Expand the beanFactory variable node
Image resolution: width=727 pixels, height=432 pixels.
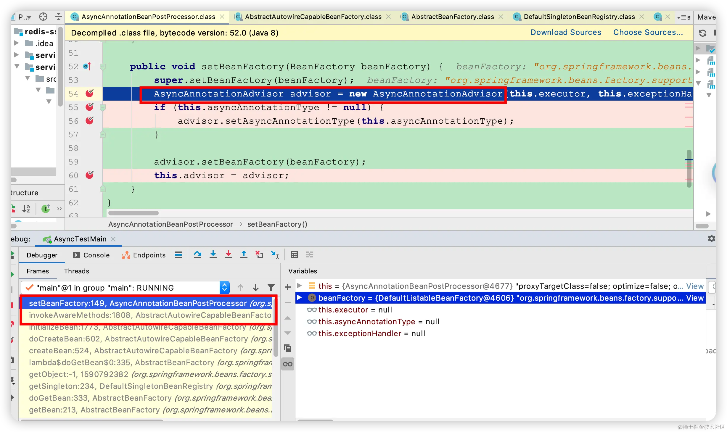[299, 298]
